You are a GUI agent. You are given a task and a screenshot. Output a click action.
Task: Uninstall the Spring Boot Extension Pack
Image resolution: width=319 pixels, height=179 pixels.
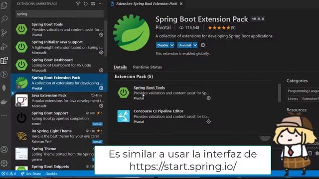coord(185,45)
